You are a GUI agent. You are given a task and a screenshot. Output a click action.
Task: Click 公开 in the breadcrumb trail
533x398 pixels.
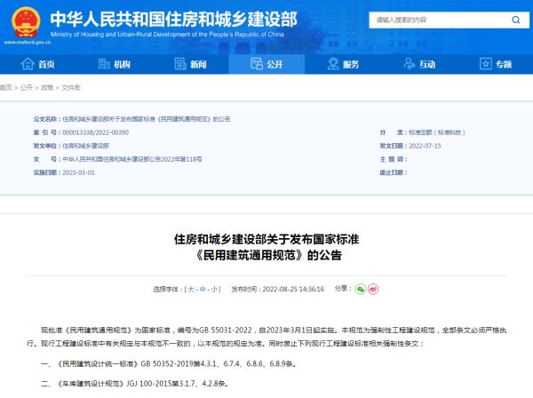(x=27, y=87)
